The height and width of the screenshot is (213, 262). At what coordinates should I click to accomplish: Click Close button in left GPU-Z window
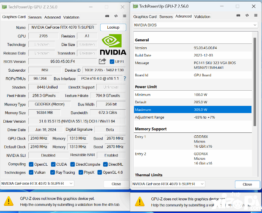(x=116, y=184)
